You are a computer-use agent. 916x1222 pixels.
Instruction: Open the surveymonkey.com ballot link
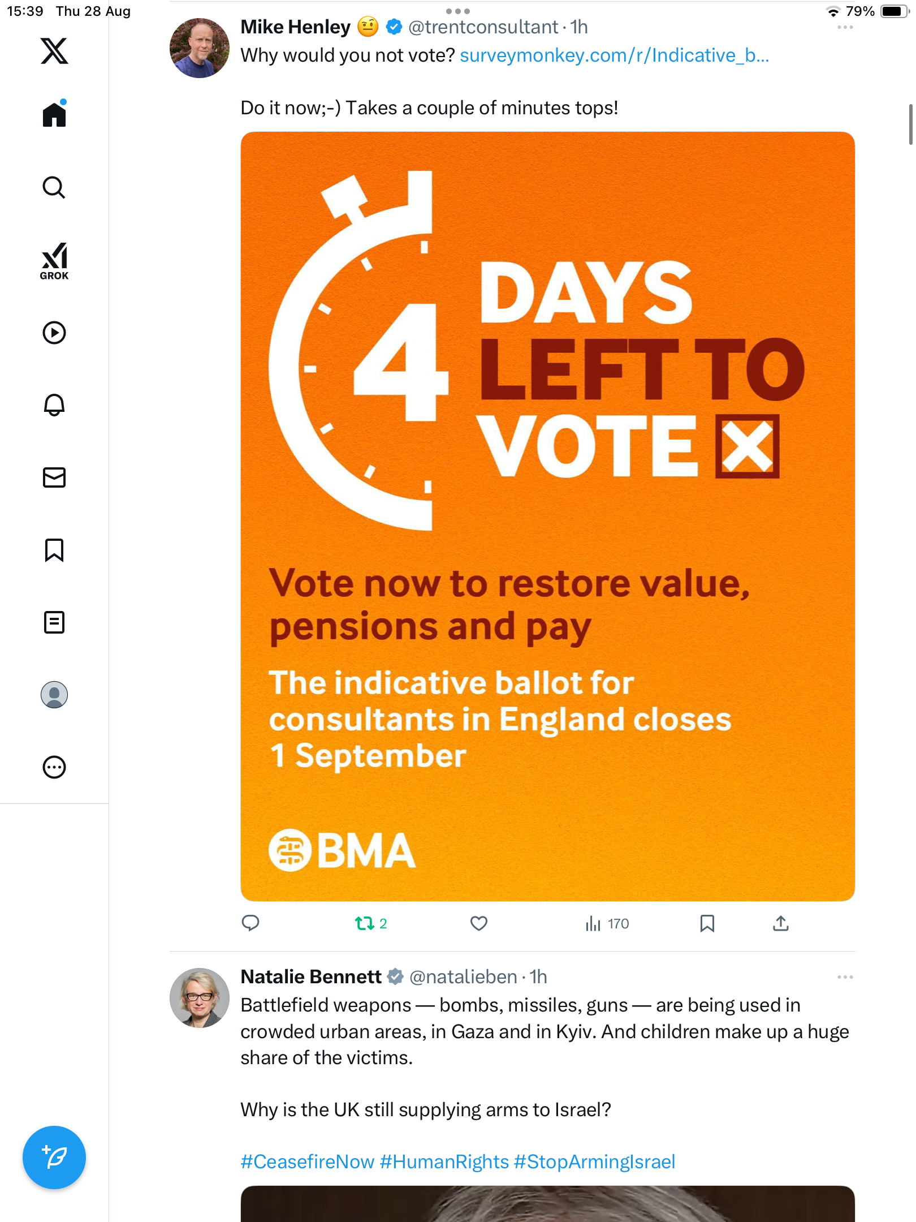[614, 55]
